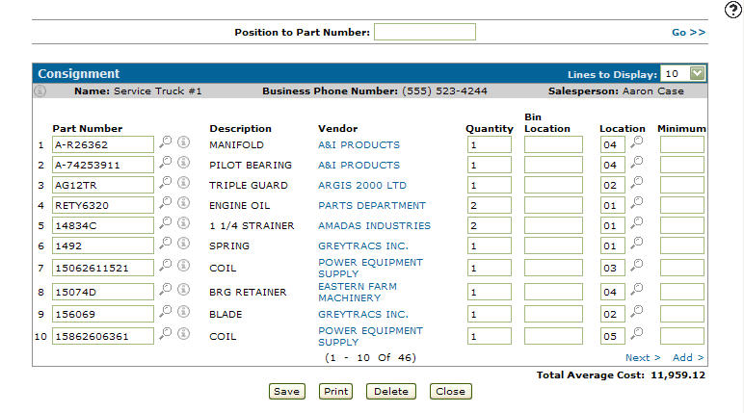Screen dimensions: 744x413
Task: View info icon for part 15062611521
Action: click(184, 266)
